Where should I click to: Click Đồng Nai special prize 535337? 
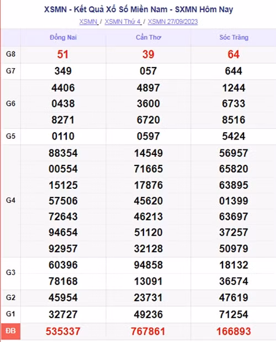tap(63, 331)
